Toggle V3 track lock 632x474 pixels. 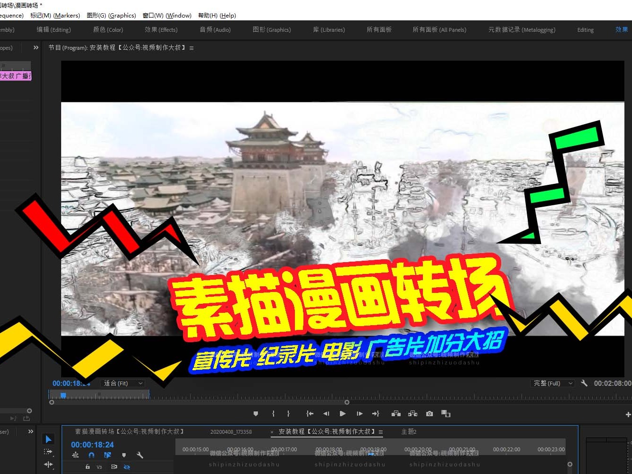88,467
